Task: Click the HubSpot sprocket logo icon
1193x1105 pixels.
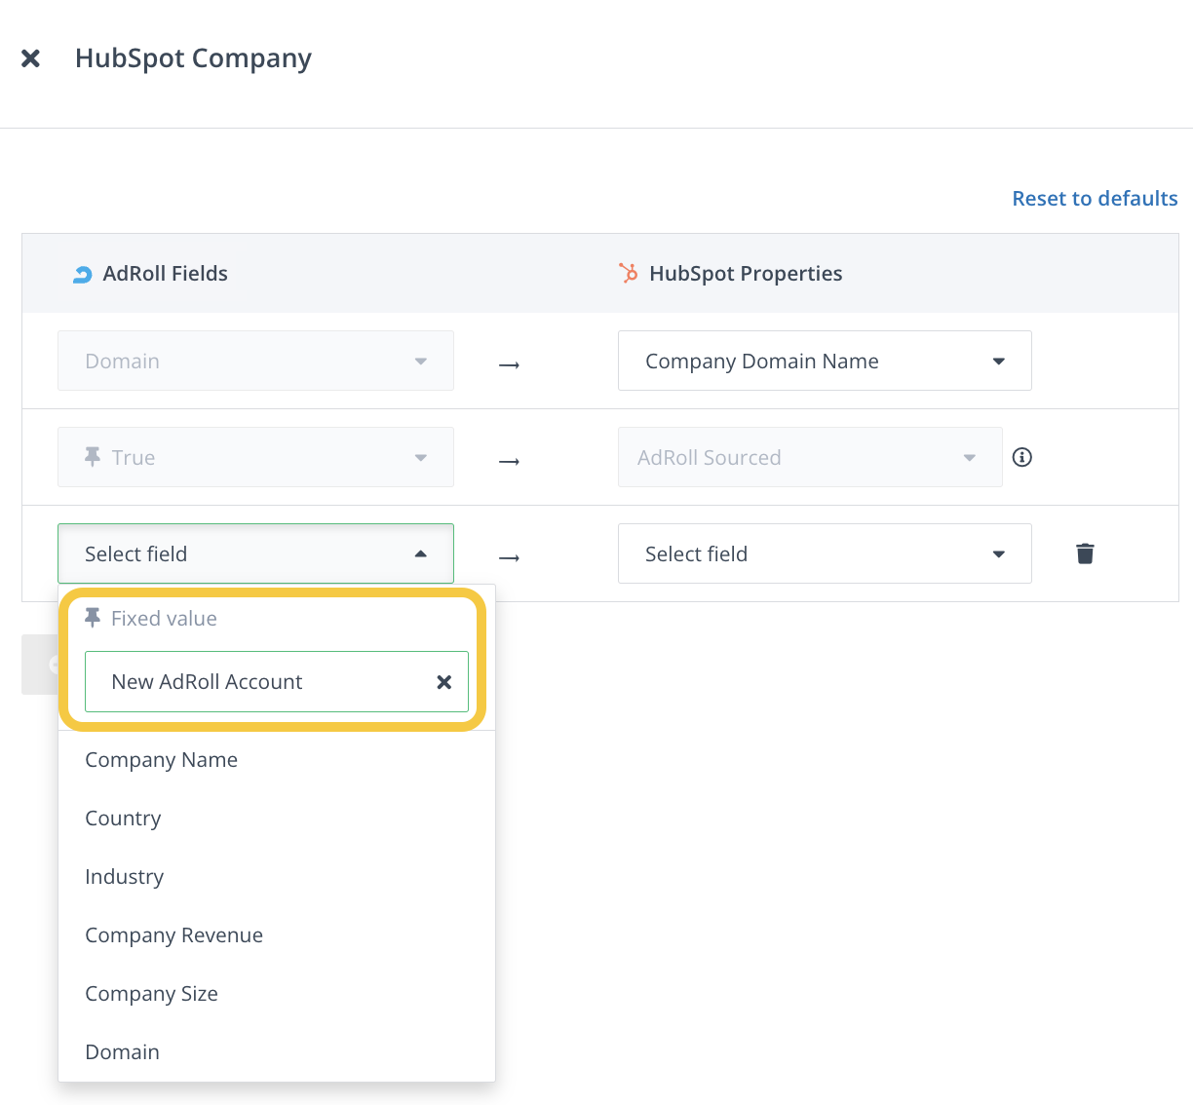Action: [629, 274]
